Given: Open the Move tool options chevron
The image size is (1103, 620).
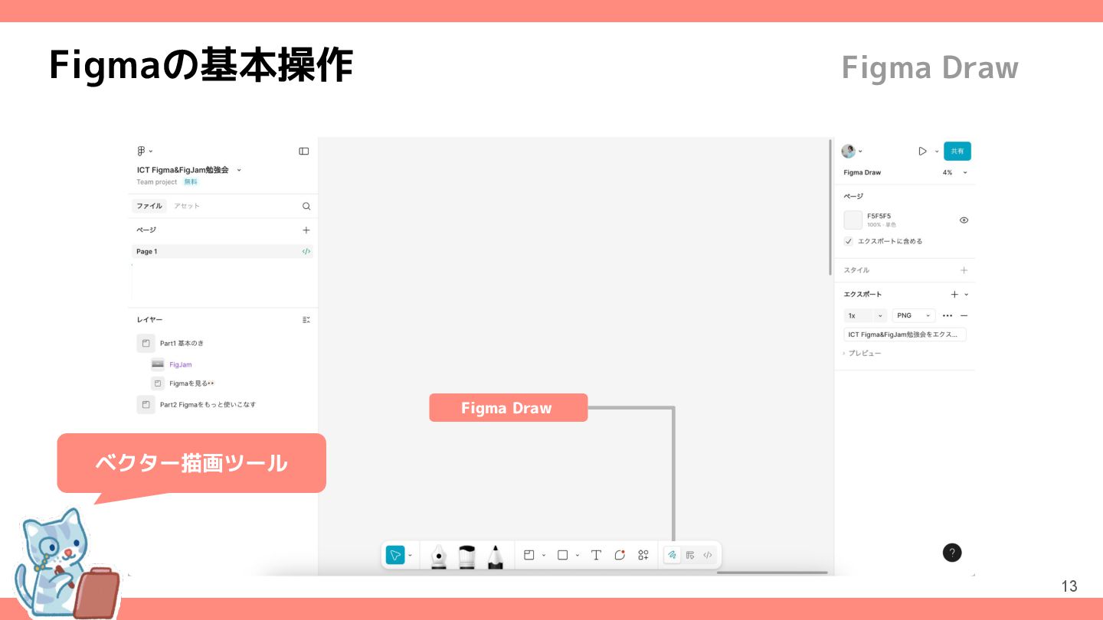Looking at the screenshot, I should point(410,555).
